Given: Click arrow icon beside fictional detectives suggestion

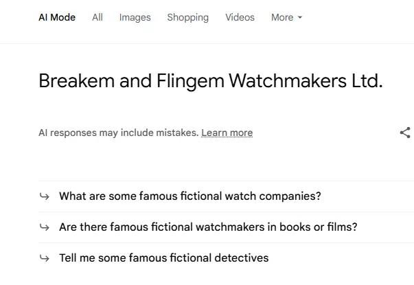Looking at the screenshot, I should [45, 258].
